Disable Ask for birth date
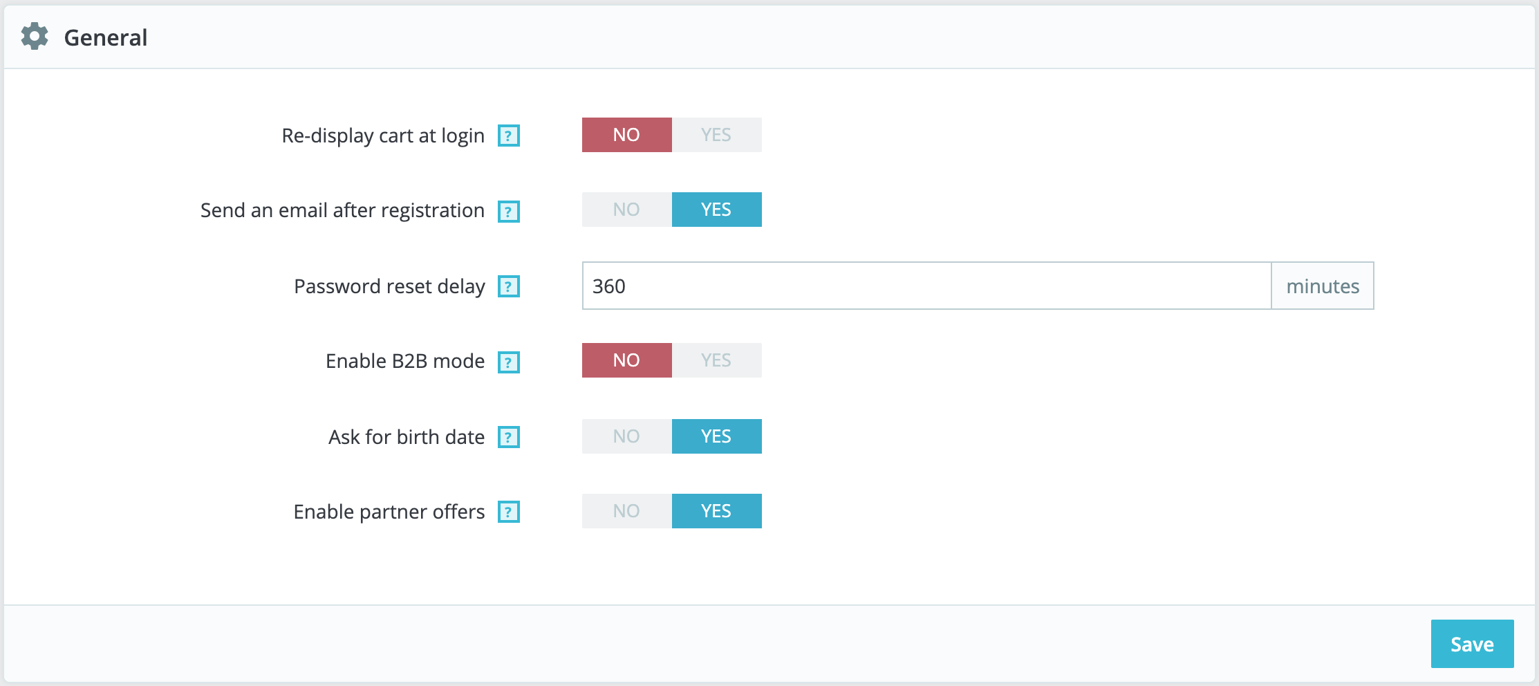Viewport: 1539px width, 686px height. (x=626, y=436)
